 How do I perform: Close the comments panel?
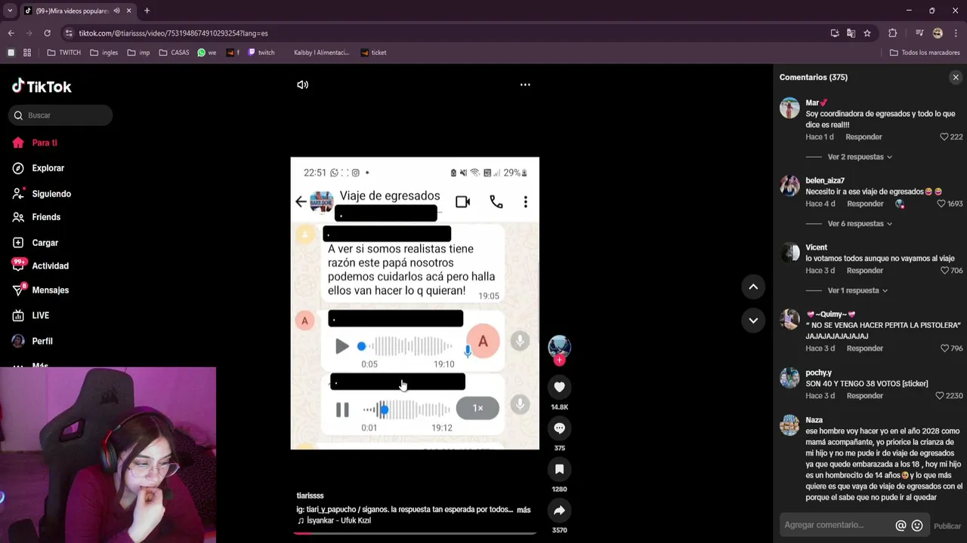(x=956, y=77)
